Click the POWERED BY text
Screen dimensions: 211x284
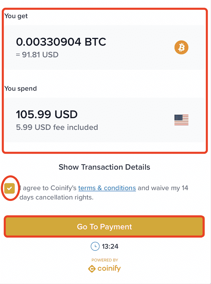[105, 260]
